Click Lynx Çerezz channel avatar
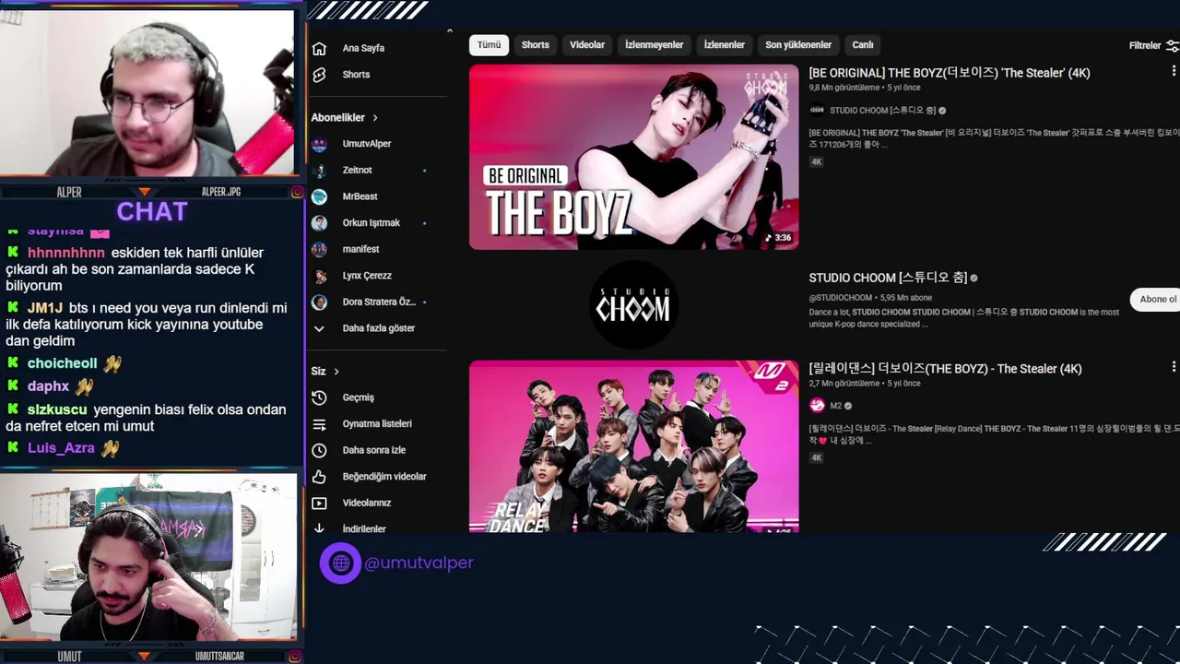 (319, 276)
